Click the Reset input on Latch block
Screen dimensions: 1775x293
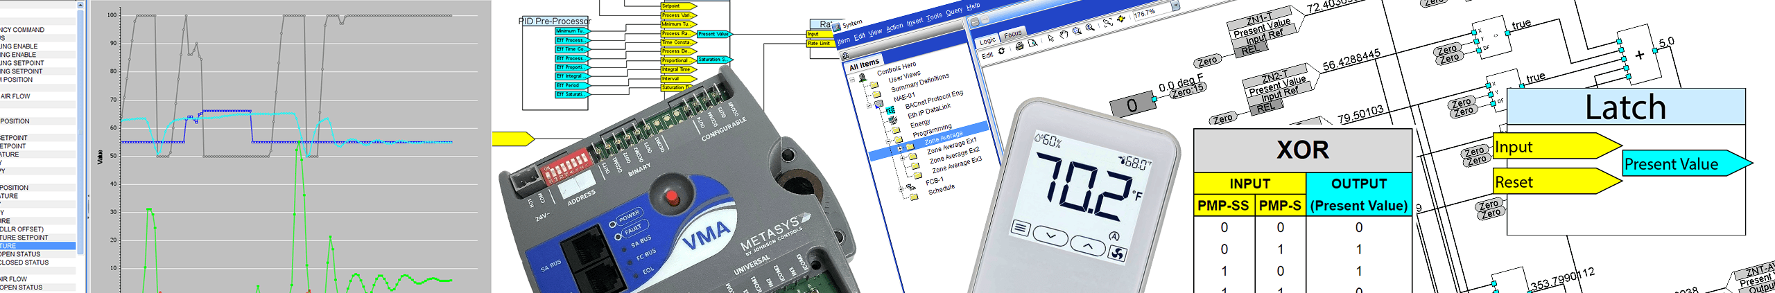click(x=1557, y=182)
